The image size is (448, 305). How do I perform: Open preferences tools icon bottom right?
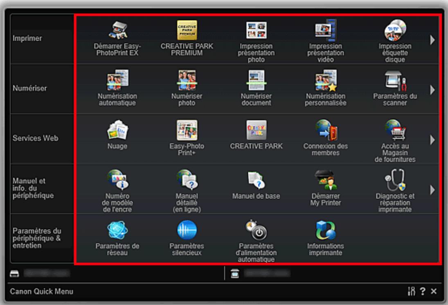tap(412, 291)
